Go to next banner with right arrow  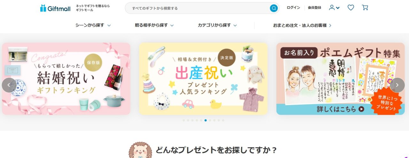(x=397, y=85)
